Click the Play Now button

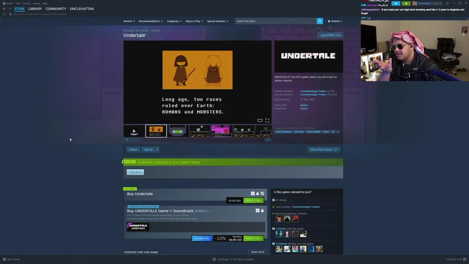coord(135,172)
